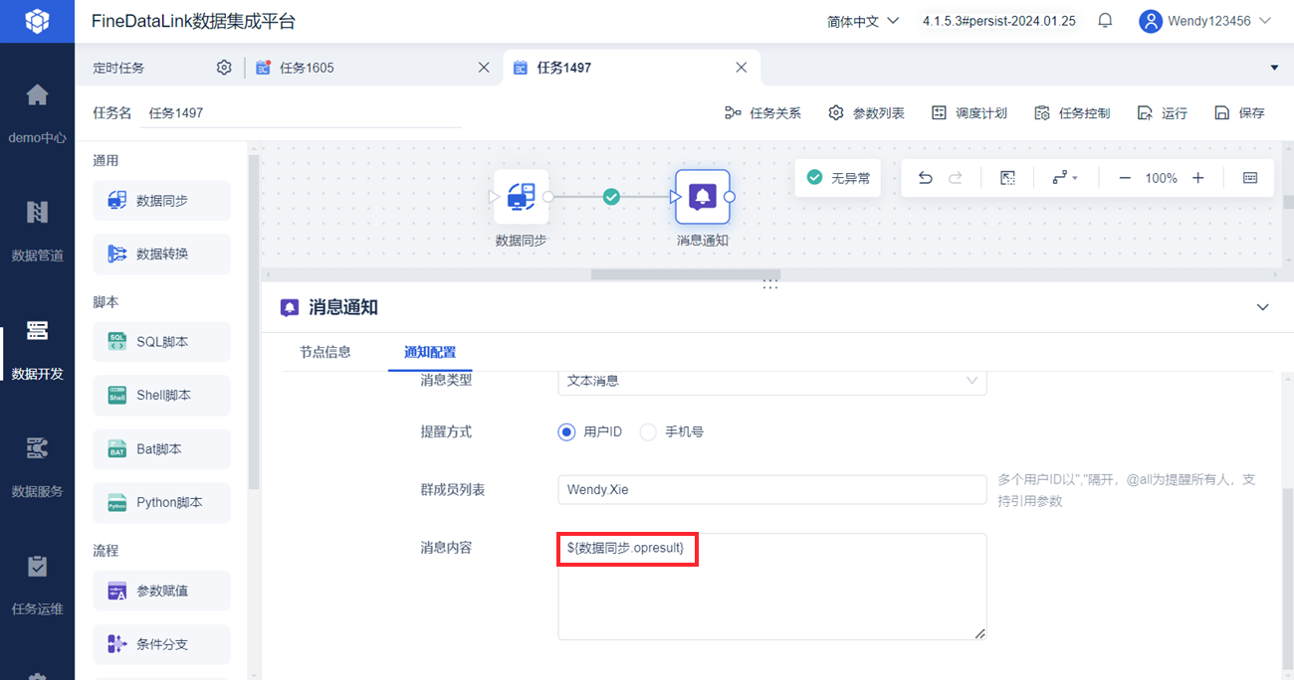Add the 数据转换 component from palette
Image resolution: width=1294 pixels, height=680 pixels.
161,255
